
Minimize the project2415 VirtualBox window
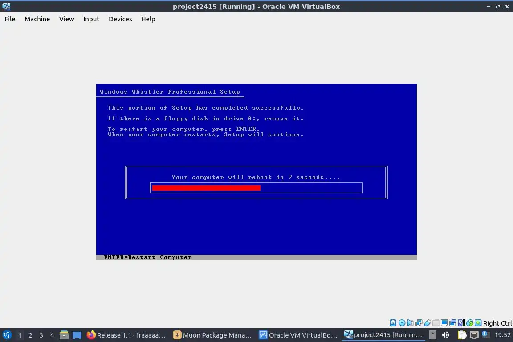click(x=488, y=6)
